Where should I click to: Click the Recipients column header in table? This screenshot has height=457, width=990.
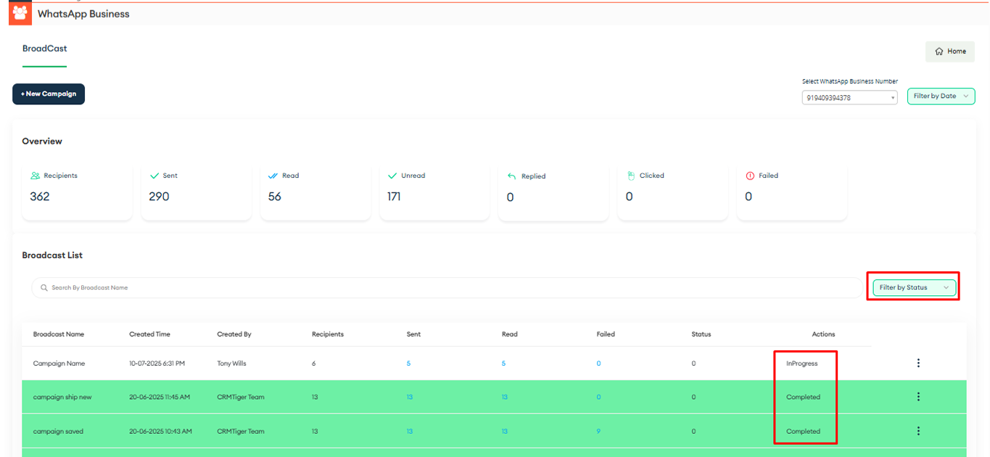(x=328, y=334)
